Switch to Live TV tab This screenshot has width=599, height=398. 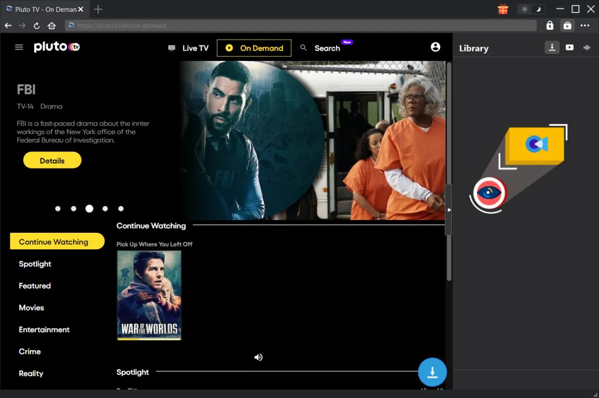188,48
